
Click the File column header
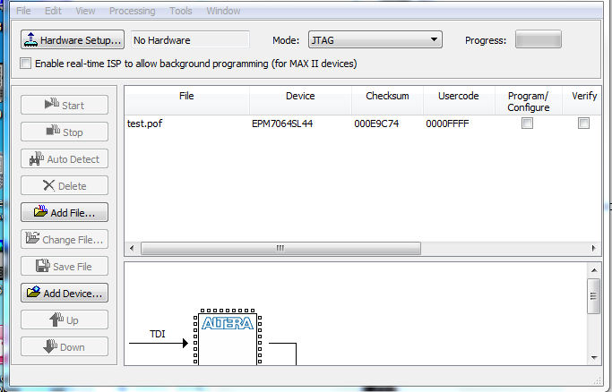[186, 100]
